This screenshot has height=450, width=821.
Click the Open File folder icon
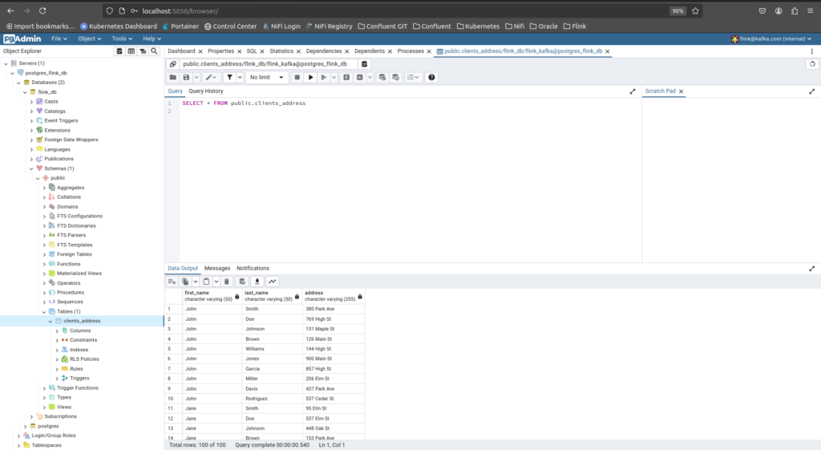pyautogui.click(x=173, y=78)
